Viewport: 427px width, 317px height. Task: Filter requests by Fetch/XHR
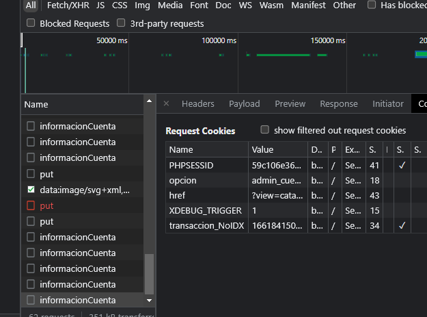[68, 5]
